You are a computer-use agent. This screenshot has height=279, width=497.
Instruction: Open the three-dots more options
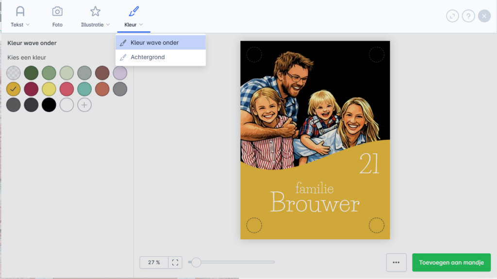pos(396,263)
